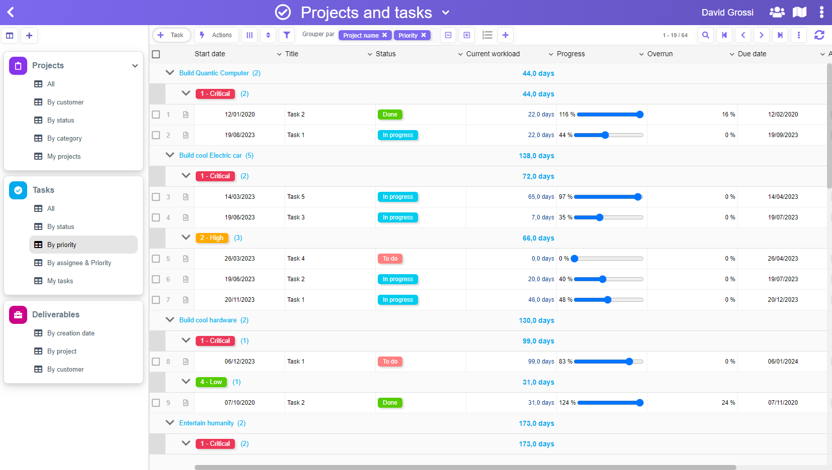Viewport: 832px width, 470px height.
Task: Adjust the 44 % progress slider handle
Action: coord(605,135)
